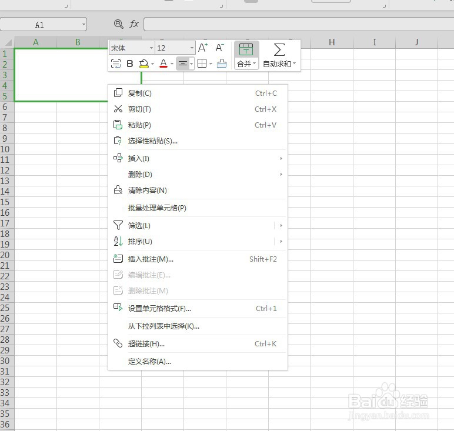Select row 20 header
The width and height of the screenshot is (454, 431).
pos(7,255)
